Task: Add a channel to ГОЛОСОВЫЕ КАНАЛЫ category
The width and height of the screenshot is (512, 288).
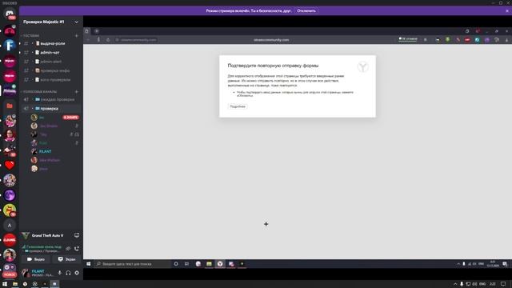Action: [x=77, y=92]
